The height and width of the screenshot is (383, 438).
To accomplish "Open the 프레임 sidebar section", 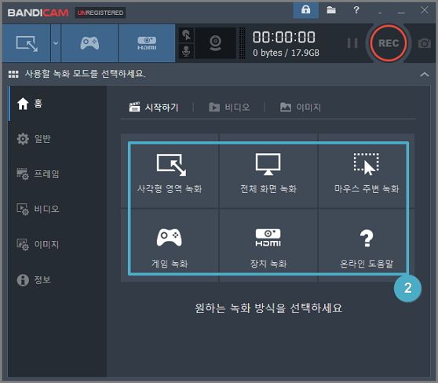I will click(57, 174).
